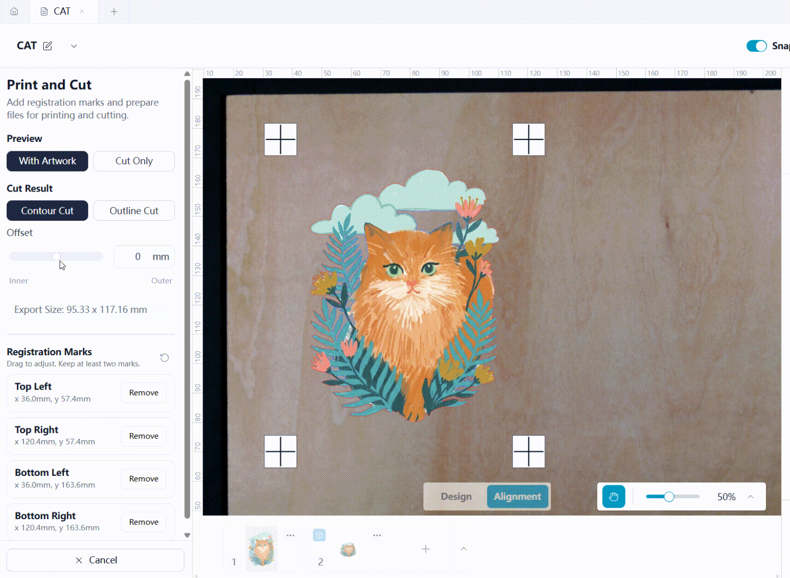Screen dimensions: 790x578
Task: Select page 1 thumbnail
Action: pos(262,548)
